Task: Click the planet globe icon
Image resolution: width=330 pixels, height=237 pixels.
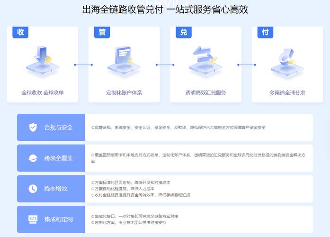Action: coord(33,158)
